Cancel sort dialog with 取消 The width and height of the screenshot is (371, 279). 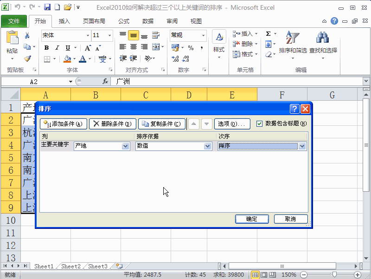click(x=291, y=219)
